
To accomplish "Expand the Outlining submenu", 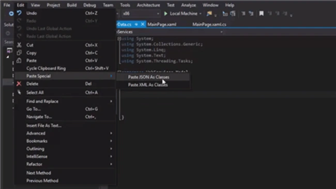I will point(111,149).
